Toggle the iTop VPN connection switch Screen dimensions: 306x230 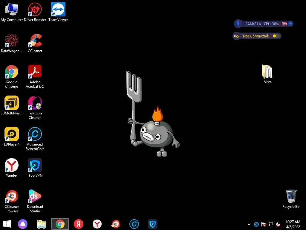[x=276, y=36]
